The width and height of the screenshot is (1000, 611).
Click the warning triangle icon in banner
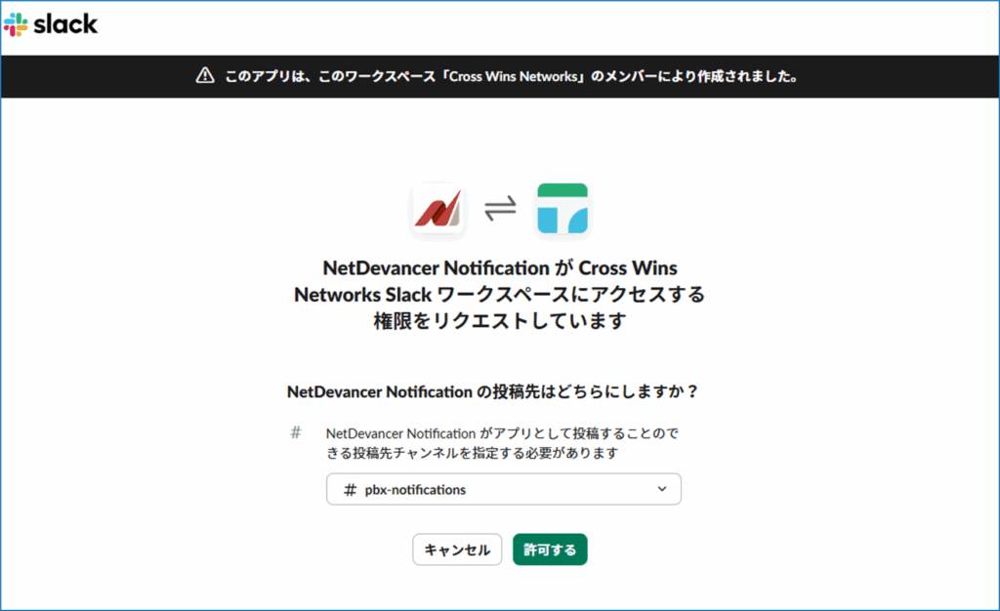pyautogui.click(x=204, y=76)
